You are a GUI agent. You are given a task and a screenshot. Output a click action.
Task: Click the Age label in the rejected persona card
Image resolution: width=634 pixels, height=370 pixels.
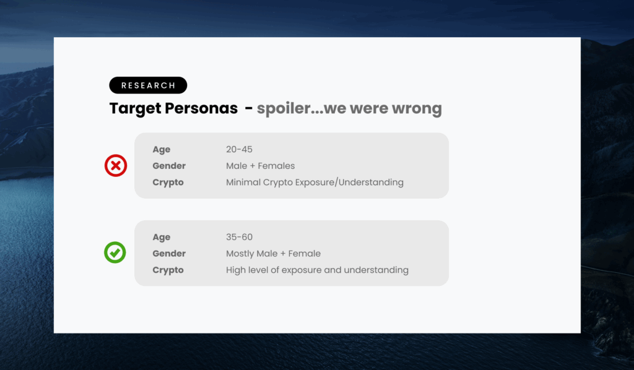point(162,150)
